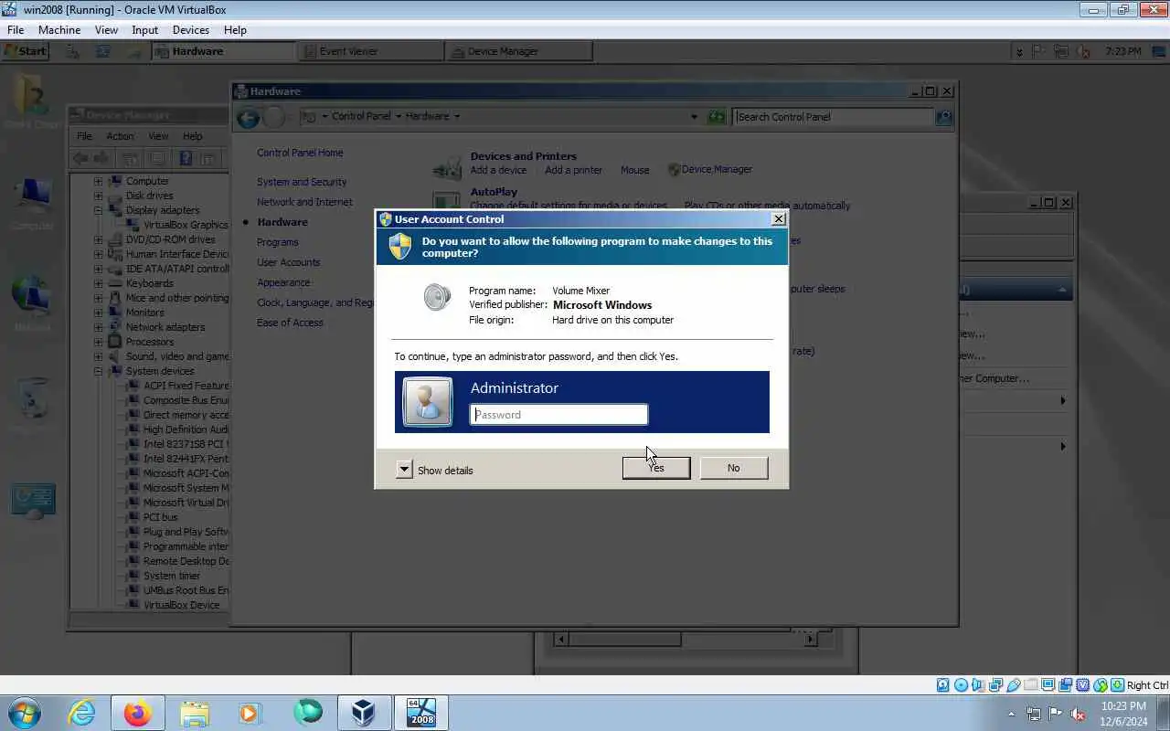Open Programs link in Control Panel
The image size is (1170, 731).
278,242
